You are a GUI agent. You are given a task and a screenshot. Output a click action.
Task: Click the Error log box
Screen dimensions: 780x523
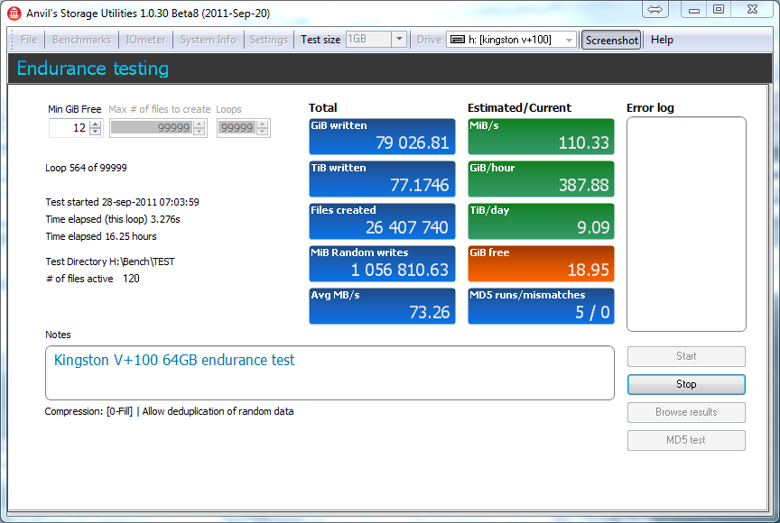pos(686,224)
